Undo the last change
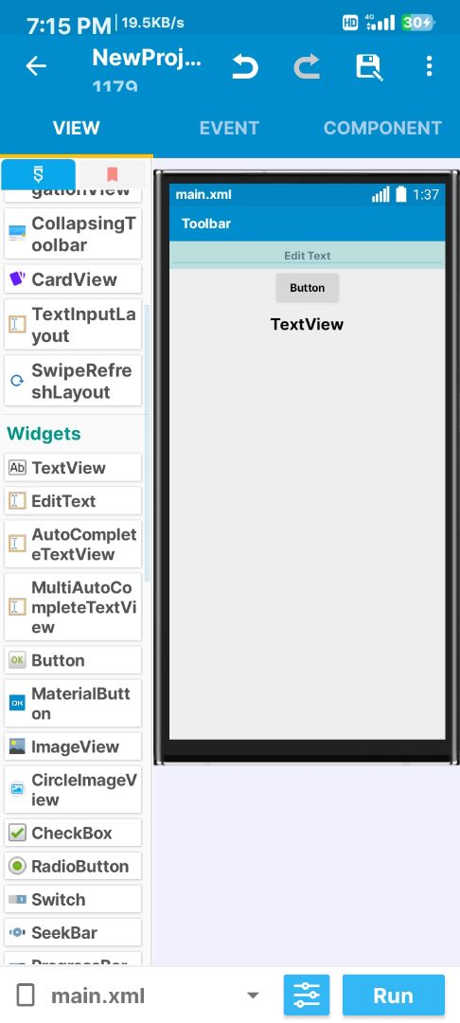Image resolution: width=460 pixels, height=1023 pixels. (245, 66)
